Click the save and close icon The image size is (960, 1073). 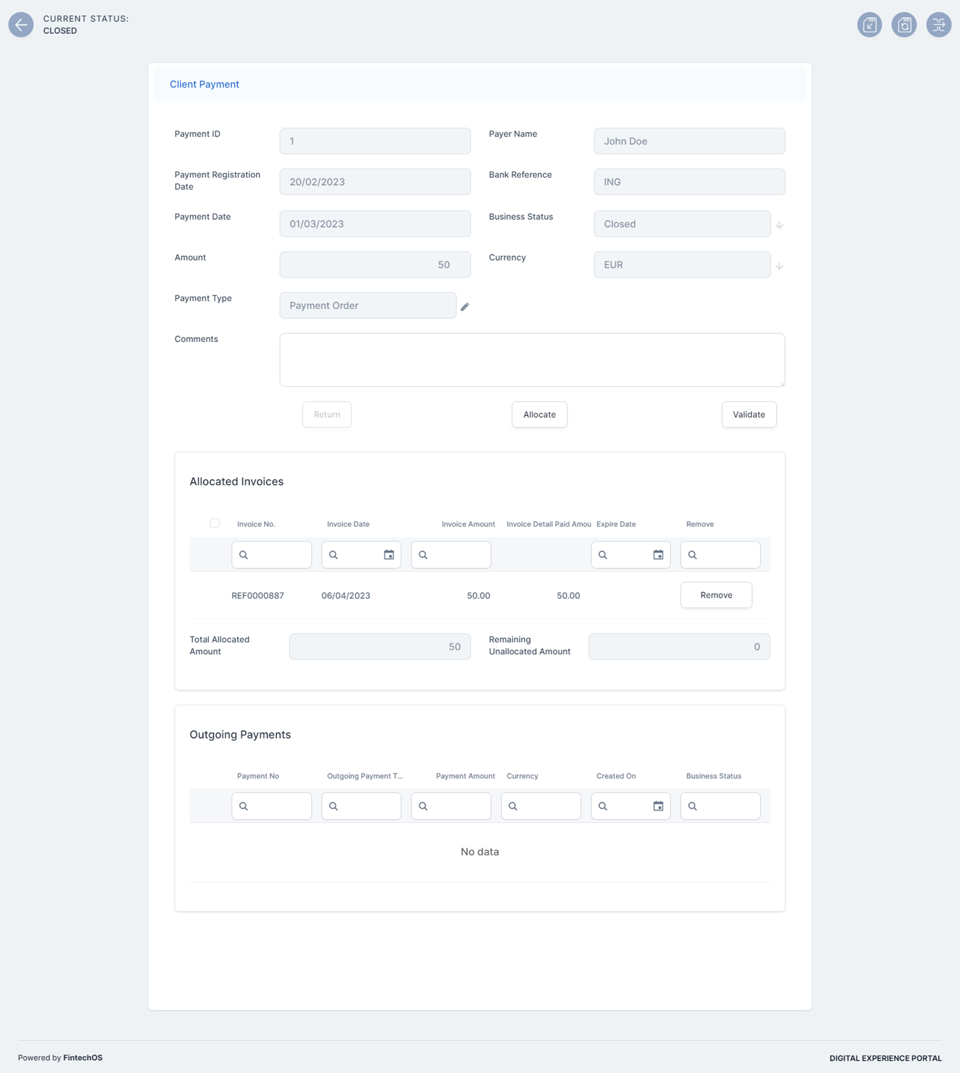(869, 25)
